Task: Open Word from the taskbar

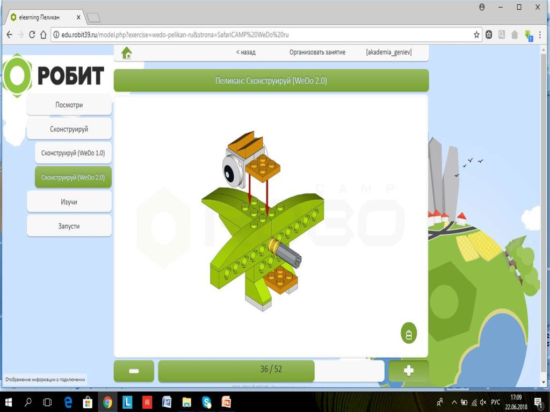Action: 167,402
